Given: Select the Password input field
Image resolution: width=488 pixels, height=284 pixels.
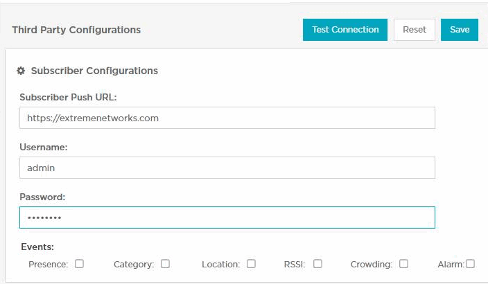Looking at the screenshot, I should 227,218.
